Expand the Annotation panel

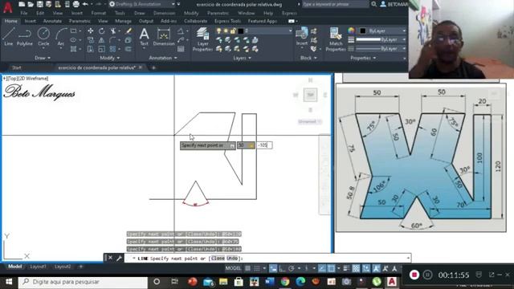pos(162,58)
